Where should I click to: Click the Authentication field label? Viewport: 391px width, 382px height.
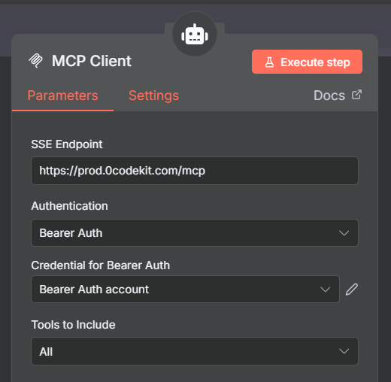pyautogui.click(x=69, y=206)
